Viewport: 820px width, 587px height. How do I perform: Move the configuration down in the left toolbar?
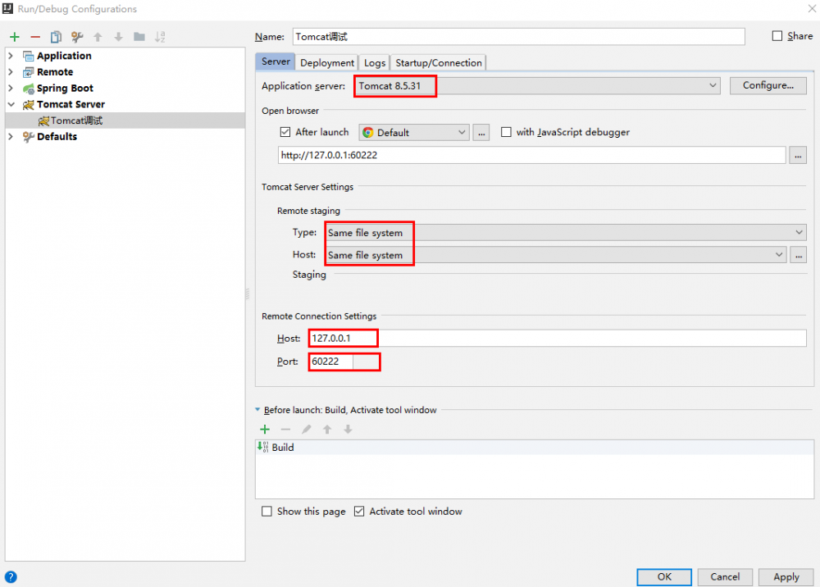[x=118, y=37]
